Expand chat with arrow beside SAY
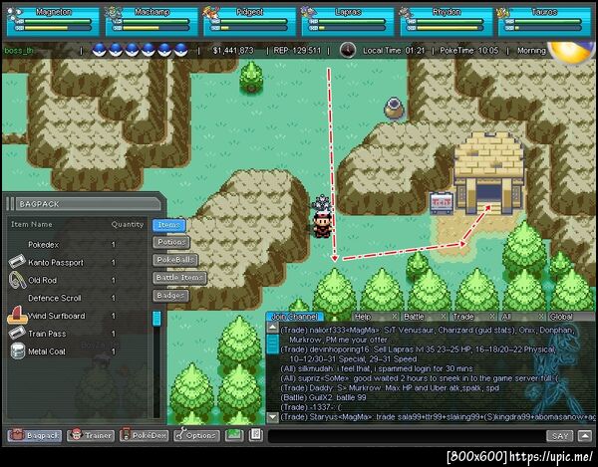Image resolution: width=598 pixels, height=467 pixels. point(585,436)
